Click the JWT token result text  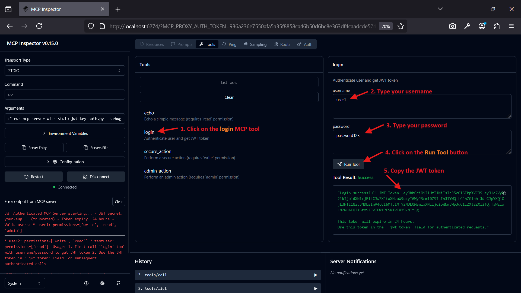421,202
